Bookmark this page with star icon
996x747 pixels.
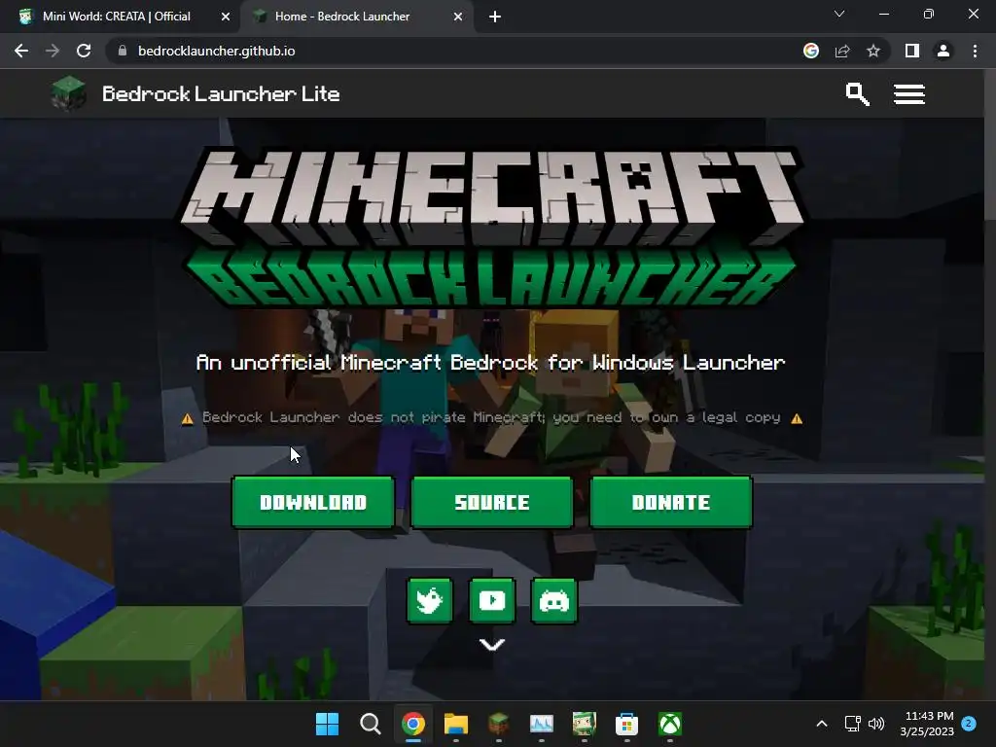[x=873, y=51]
